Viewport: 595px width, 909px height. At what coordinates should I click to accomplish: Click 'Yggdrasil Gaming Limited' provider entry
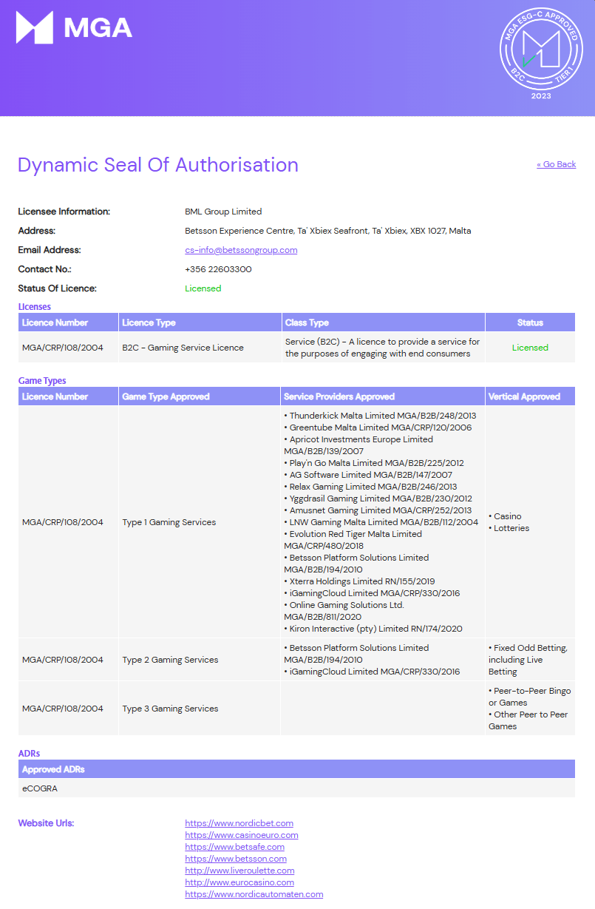point(378,499)
